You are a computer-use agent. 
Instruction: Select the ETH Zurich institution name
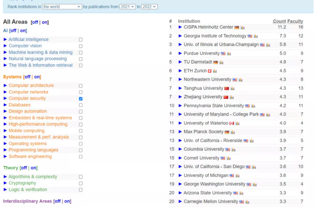tap(195, 71)
